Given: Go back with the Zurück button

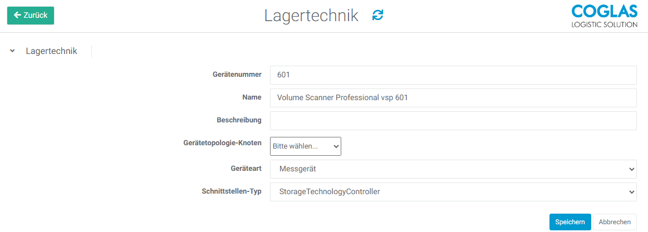Looking at the screenshot, I should pyautogui.click(x=31, y=16).
